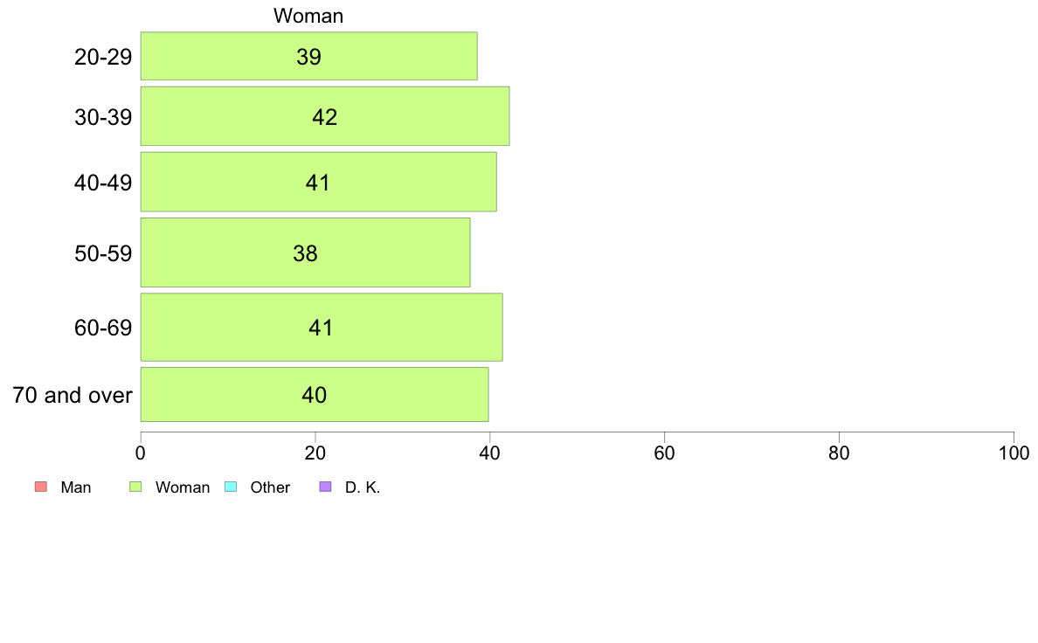Click the cyan Other legend swatch
This screenshot has width=1038, height=643.
point(231,487)
